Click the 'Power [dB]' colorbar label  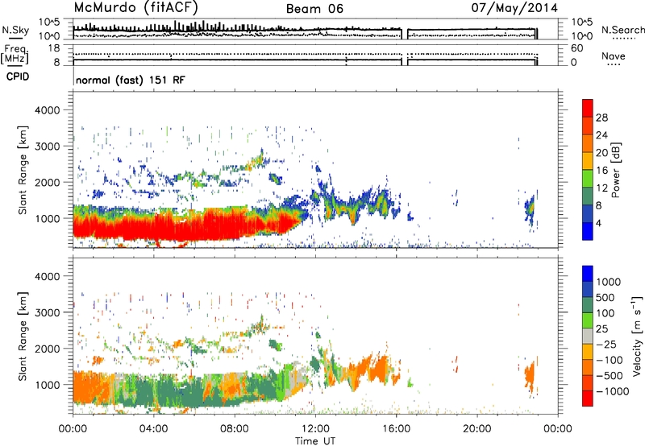(616, 170)
